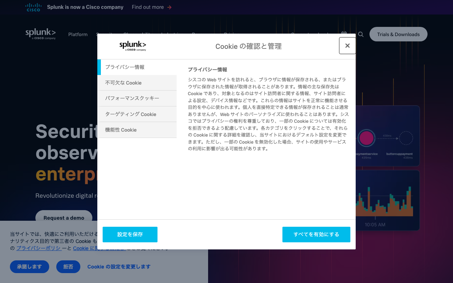Open the ターゲティング Cookie tab
The height and width of the screenshot is (283, 453).
(137, 114)
